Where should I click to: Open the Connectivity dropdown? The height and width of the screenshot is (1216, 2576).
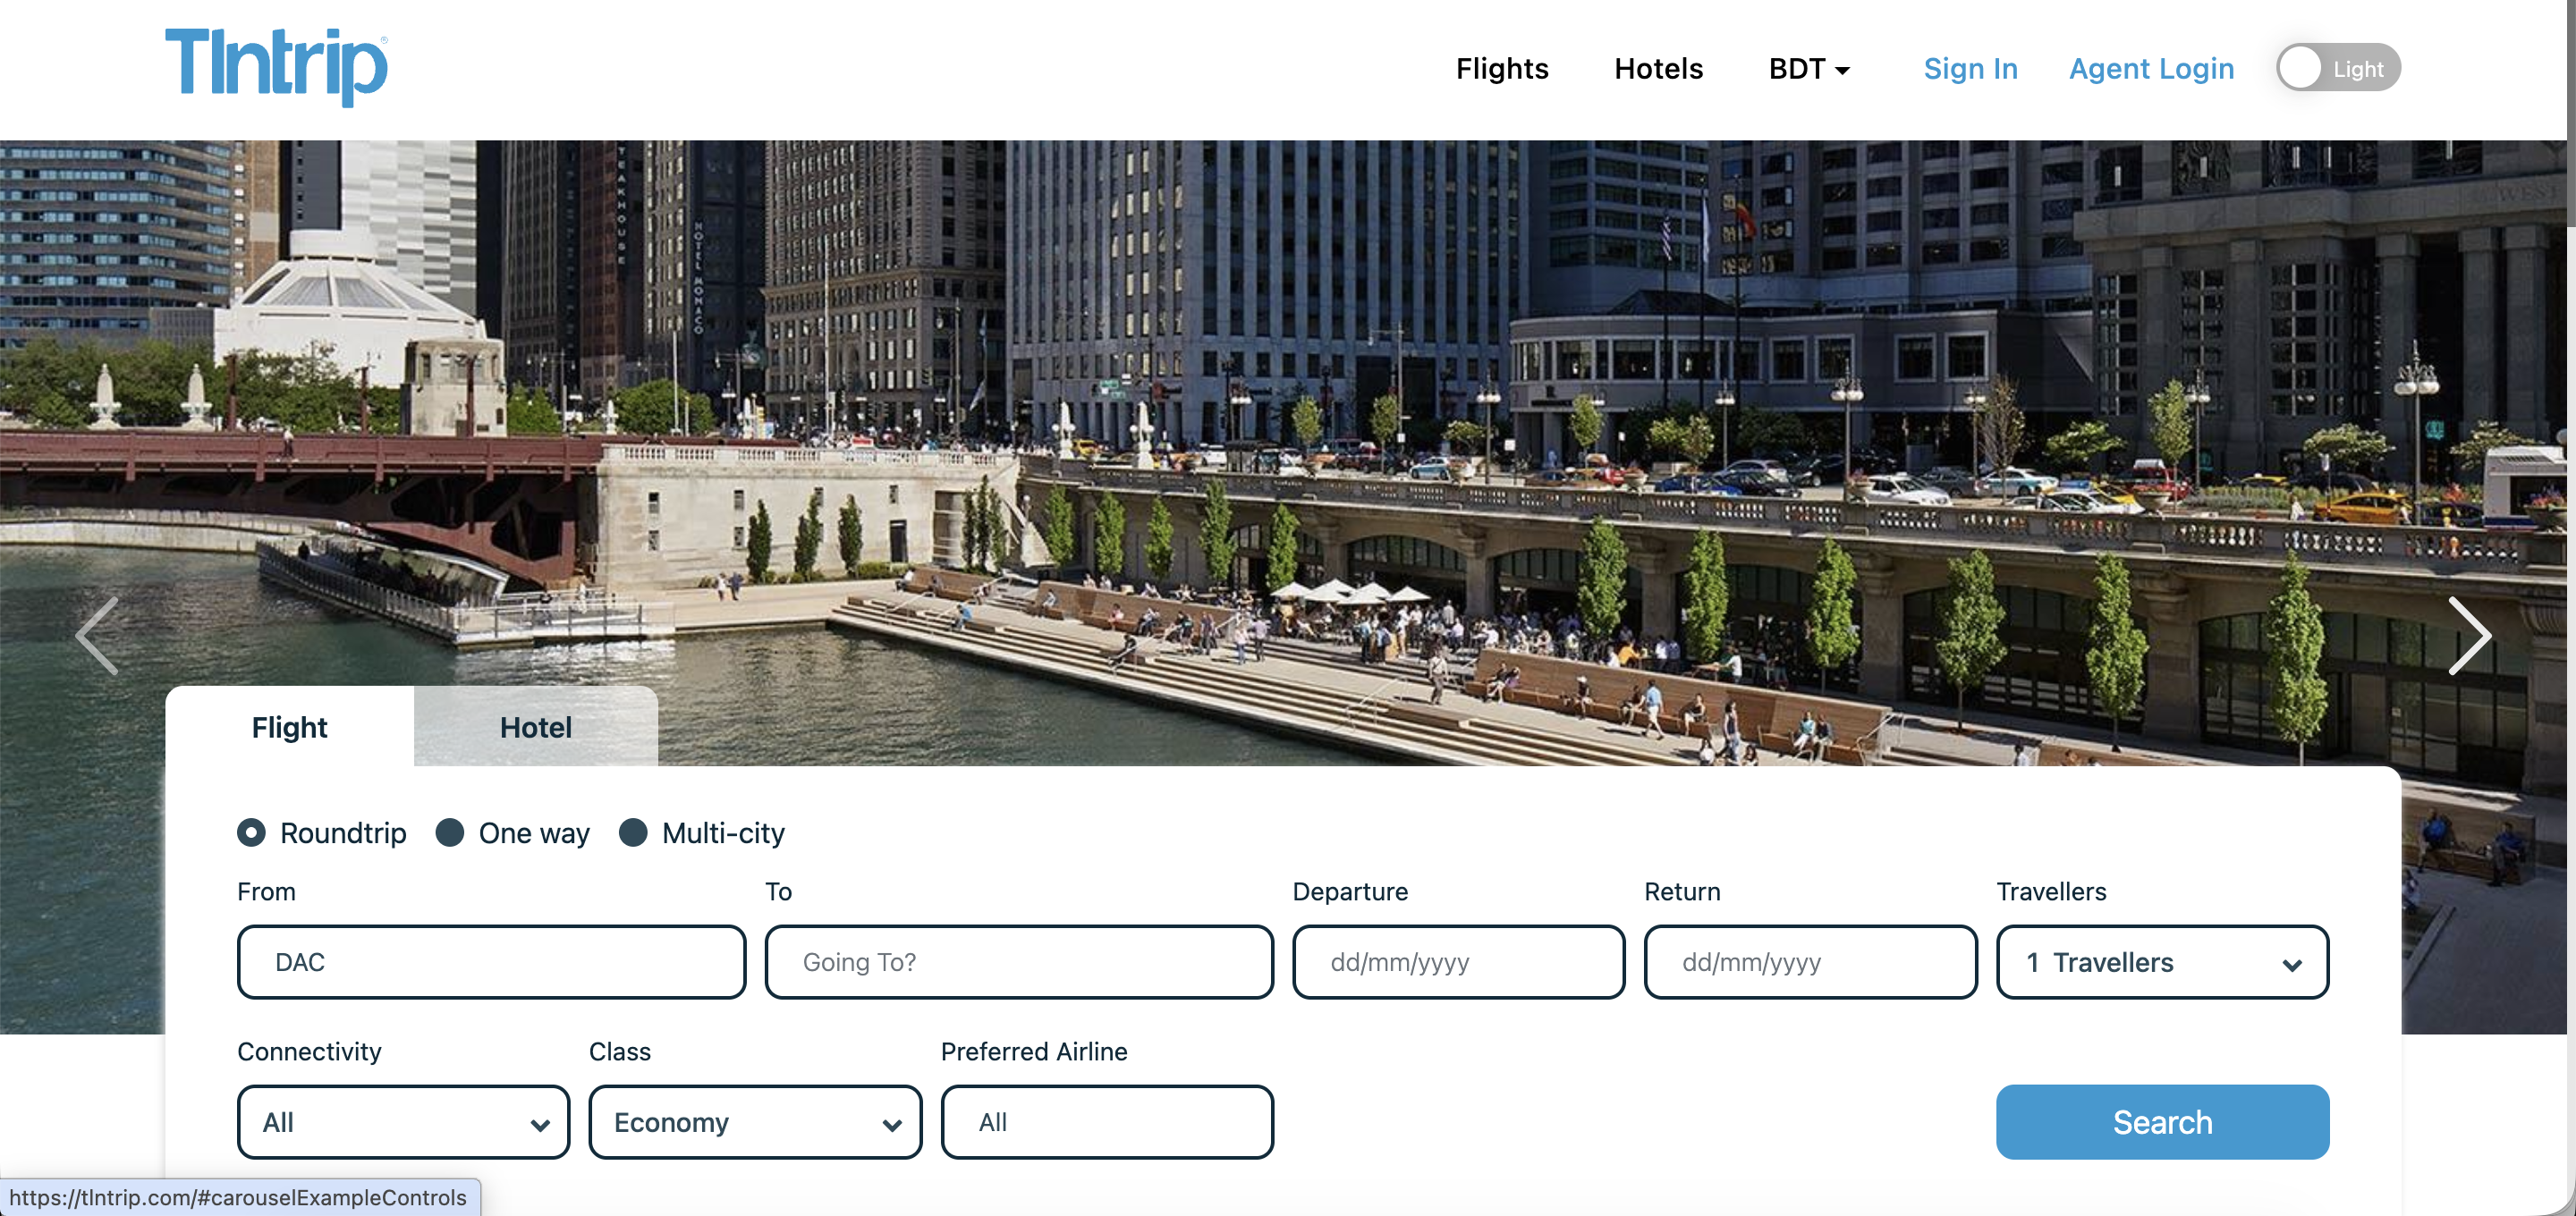[403, 1122]
